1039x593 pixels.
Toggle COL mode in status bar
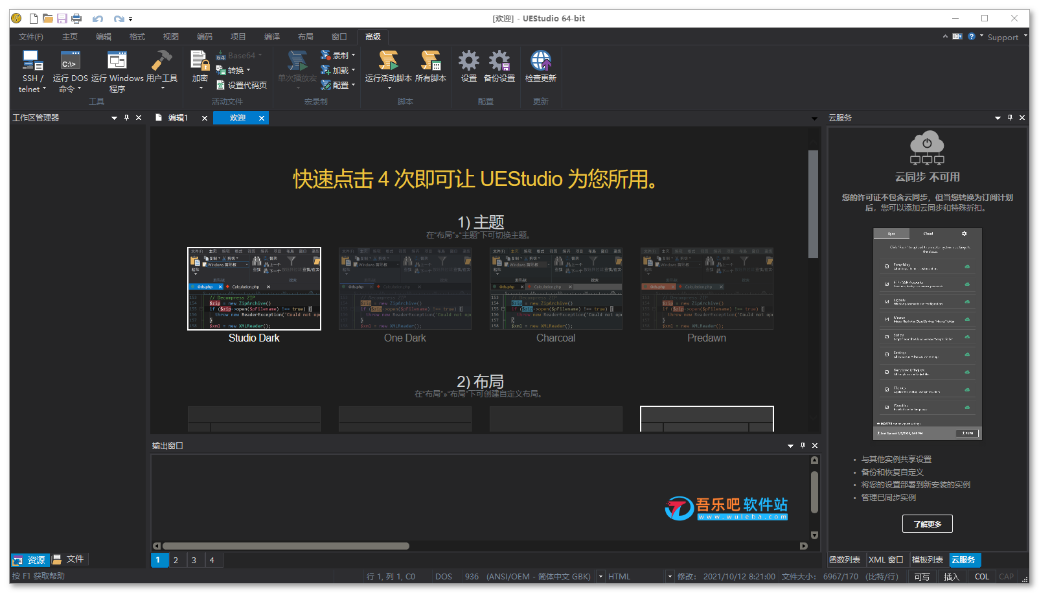(982, 577)
